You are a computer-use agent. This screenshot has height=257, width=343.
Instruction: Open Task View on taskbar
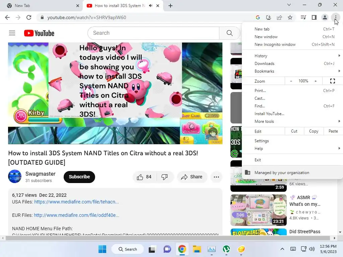pos(152,249)
